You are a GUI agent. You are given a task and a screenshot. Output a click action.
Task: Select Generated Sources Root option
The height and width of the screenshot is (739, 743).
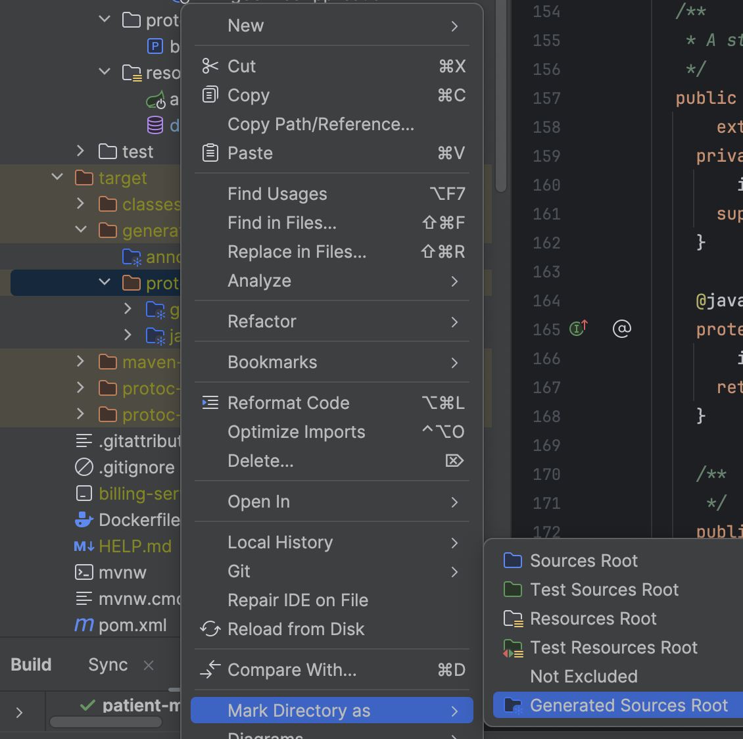pyautogui.click(x=628, y=705)
